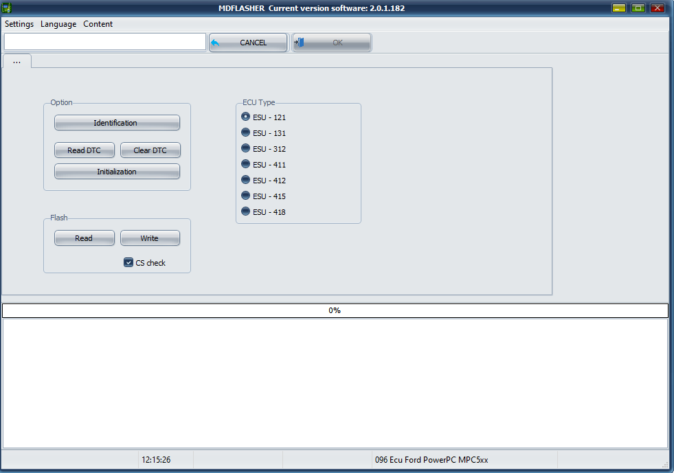Click the Write flash button
674x473 pixels.
[x=150, y=238]
